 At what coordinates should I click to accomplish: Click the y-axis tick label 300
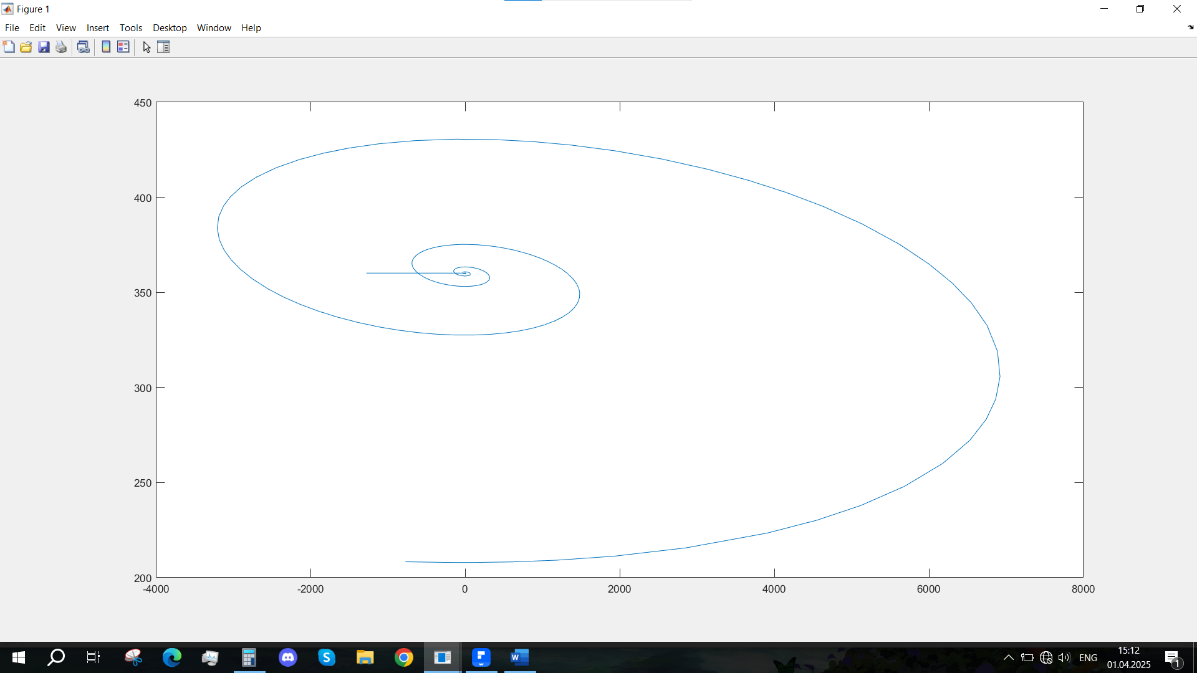click(143, 388)
